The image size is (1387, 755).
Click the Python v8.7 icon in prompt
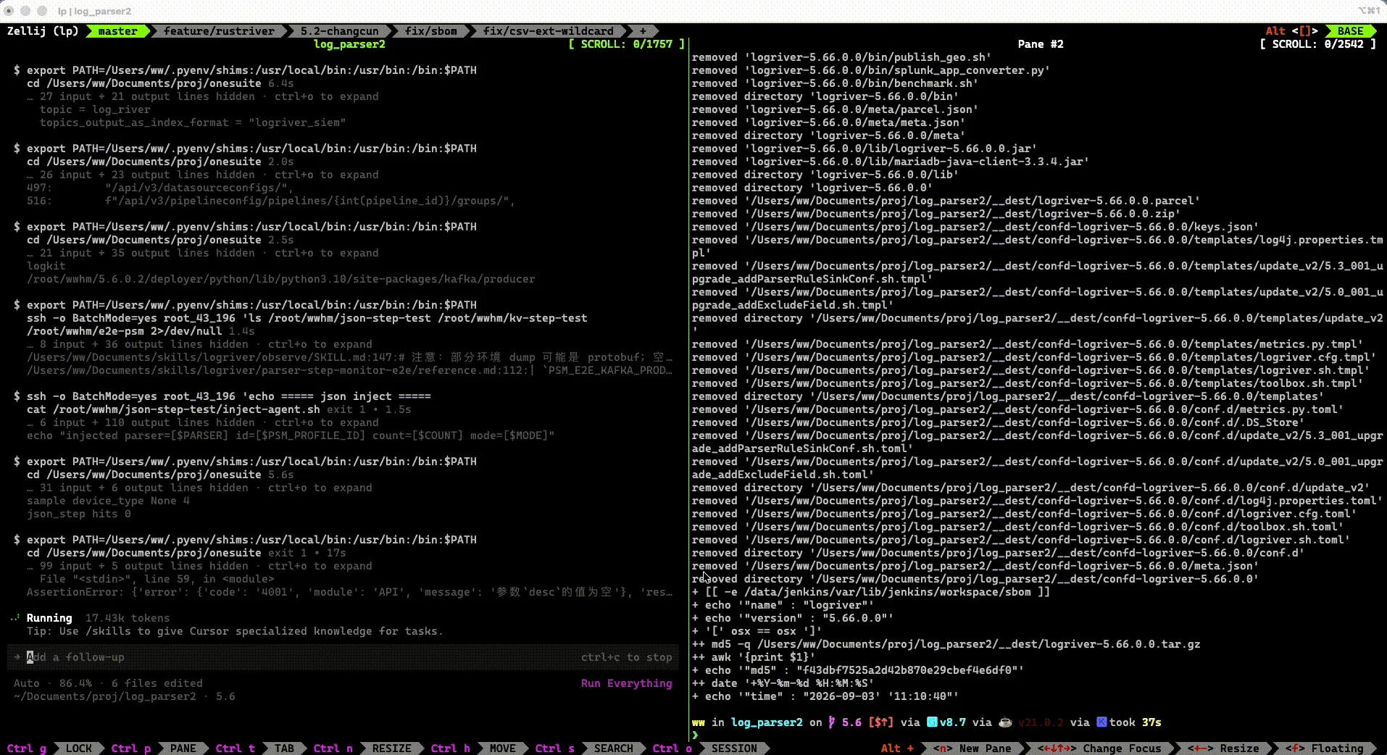(933, 722)
